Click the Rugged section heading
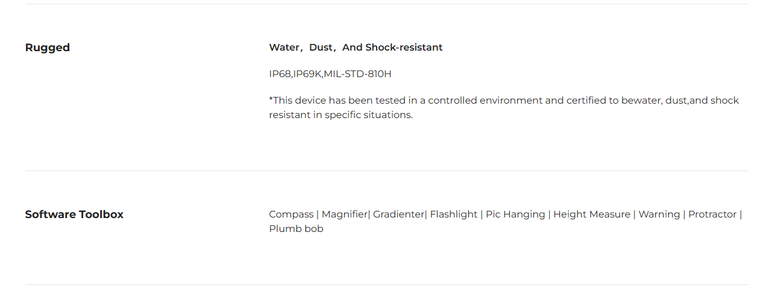Screen dimensions: 760x294 pos(48,48)
